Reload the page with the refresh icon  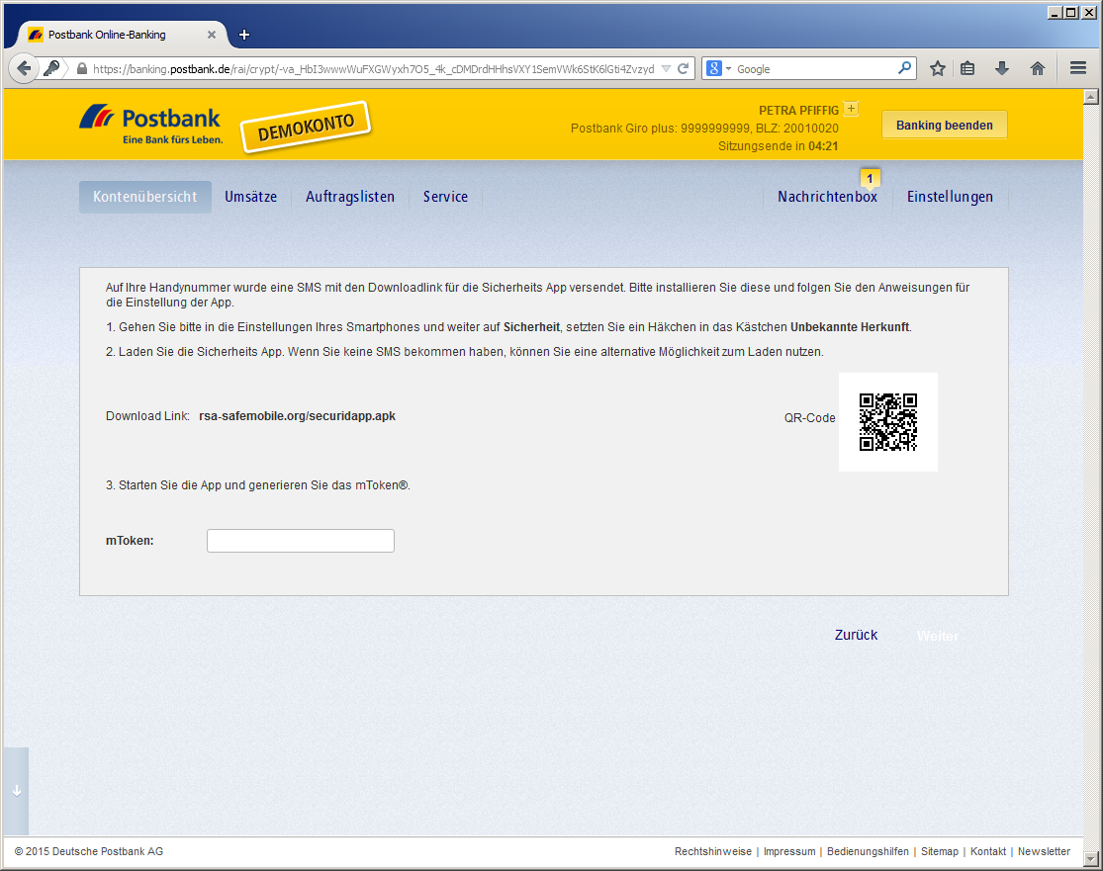683,69
